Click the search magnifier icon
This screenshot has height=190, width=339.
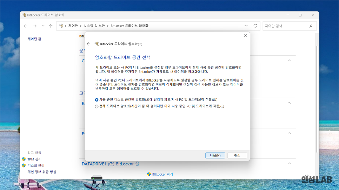coord(311,26)
